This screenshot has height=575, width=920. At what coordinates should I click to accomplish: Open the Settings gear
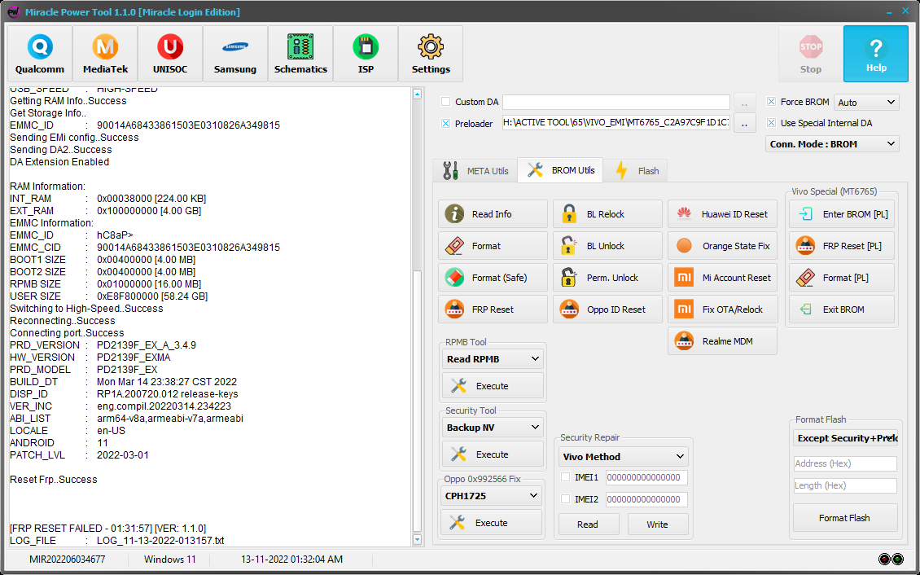click(x=431, y=54)
